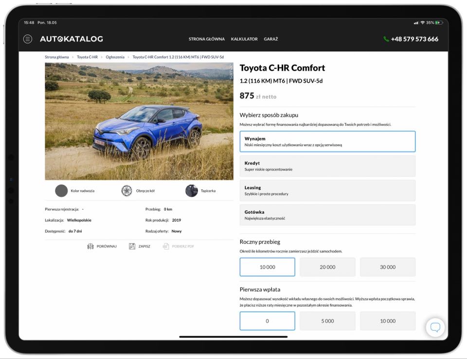Click the engine spec 1.2 (116 KM) MT6 line
This screenshot has width=467, height=359.
(281, 81)
